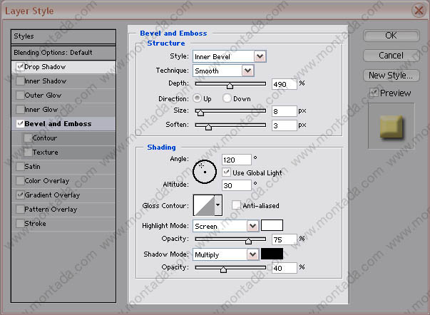Click the Highlight Opacity slider handle
The image size is (430, 315).
pyautogui.click(x=248, y=241)
